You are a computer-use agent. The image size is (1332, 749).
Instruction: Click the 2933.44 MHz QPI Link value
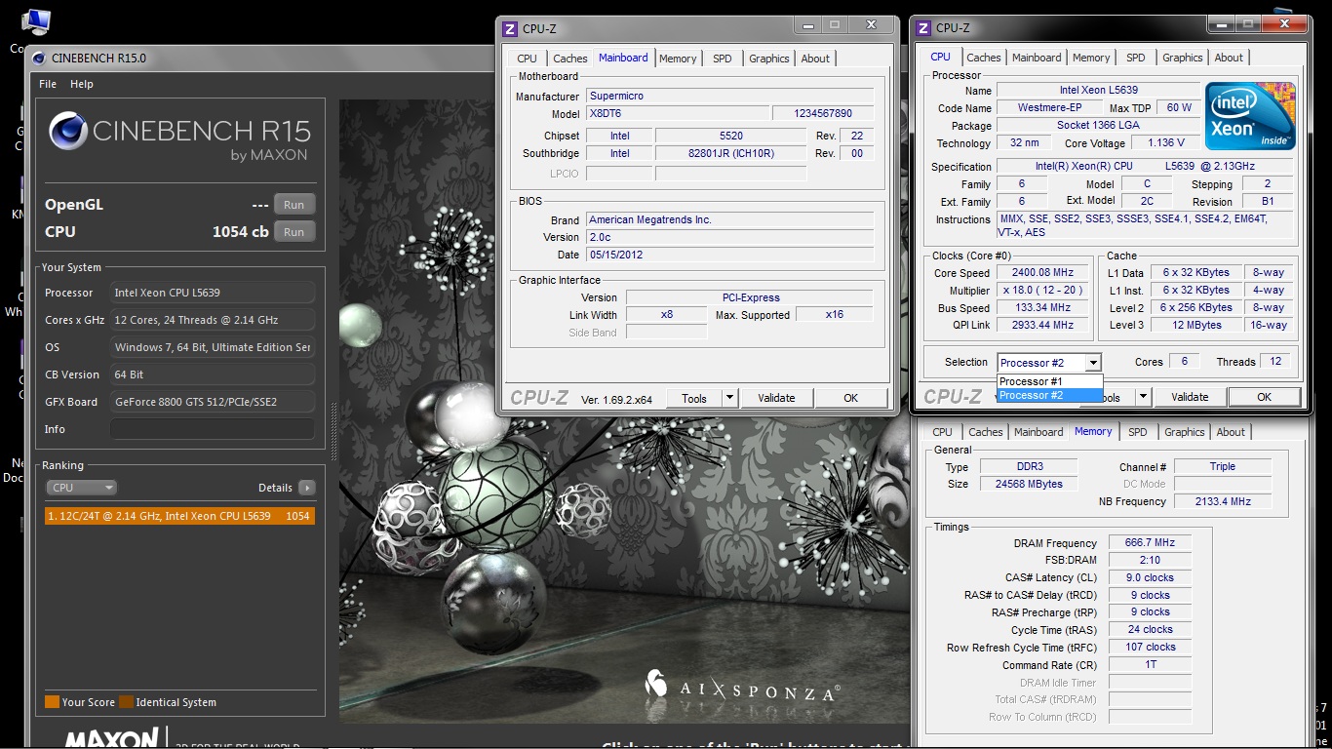click(x=1044, y=326)
